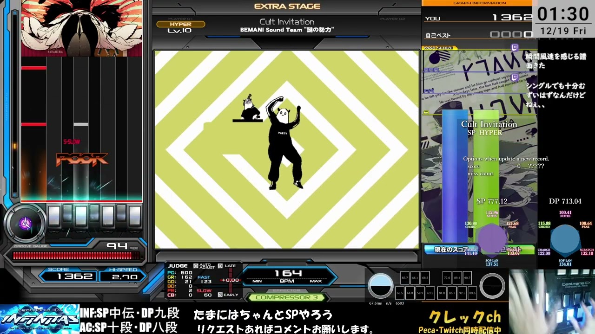Click the 164 BPM display
The width and height of the screenshot is (595, 334).
288,273
